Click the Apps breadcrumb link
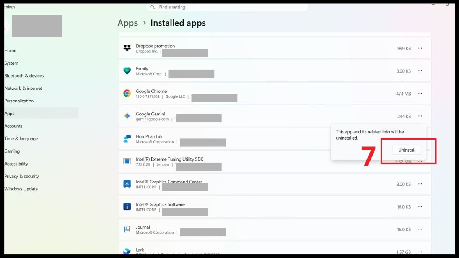Image resolution: width=459 pixels, height=258 pixels. [x=128, y=23]
